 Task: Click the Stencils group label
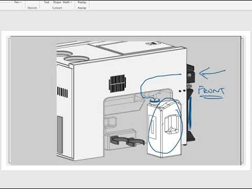(32, 8)
